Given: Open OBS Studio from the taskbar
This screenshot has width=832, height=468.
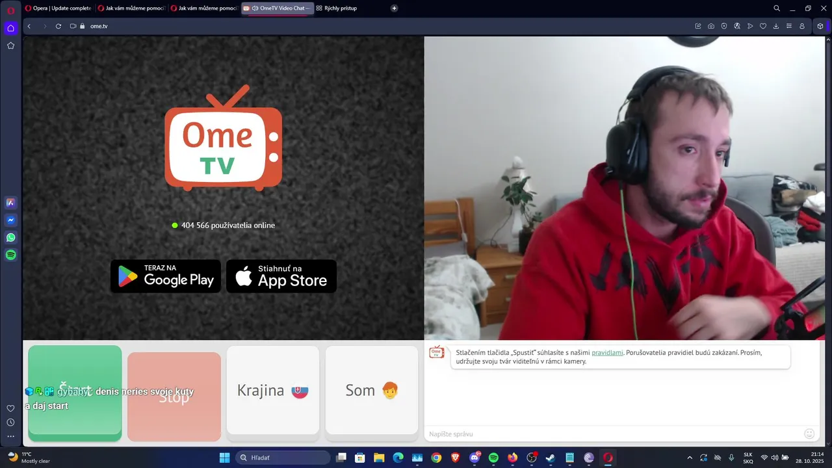Looking at the screenshot, I should tap(532, 458).
